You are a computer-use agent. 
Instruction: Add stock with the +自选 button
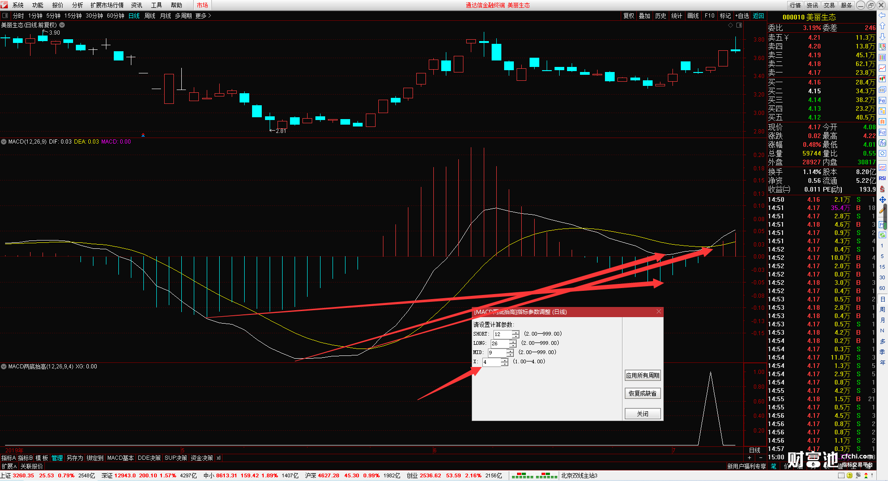pos(742,16)
